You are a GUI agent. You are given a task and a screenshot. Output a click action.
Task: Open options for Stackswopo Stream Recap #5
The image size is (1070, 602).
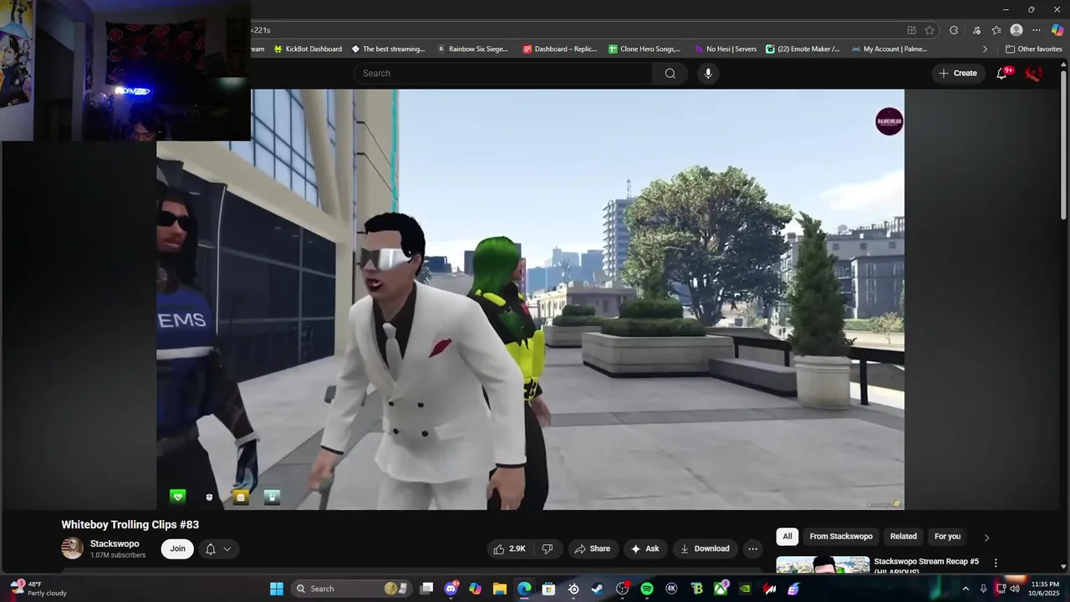[x=996, y=564]
